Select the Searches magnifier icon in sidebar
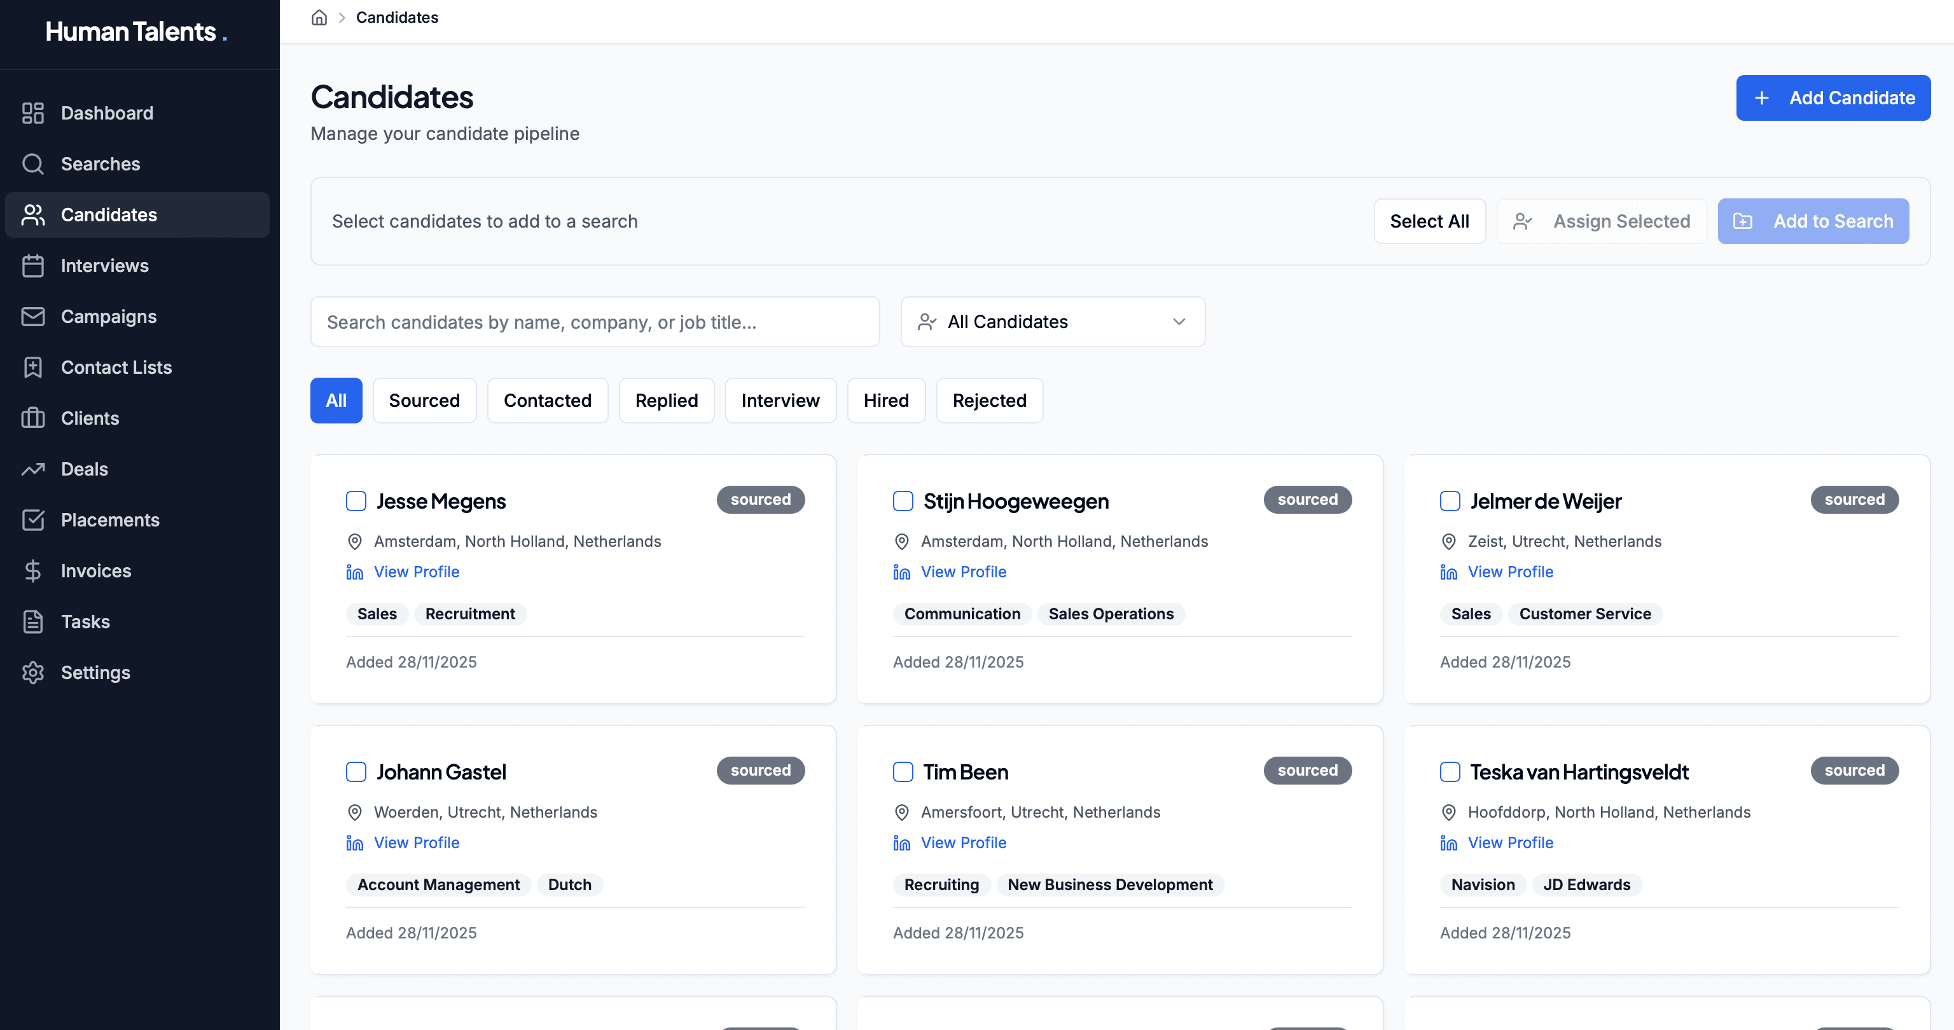The height and width of the screenshot is (1030, 1954). tap(33, 163)
